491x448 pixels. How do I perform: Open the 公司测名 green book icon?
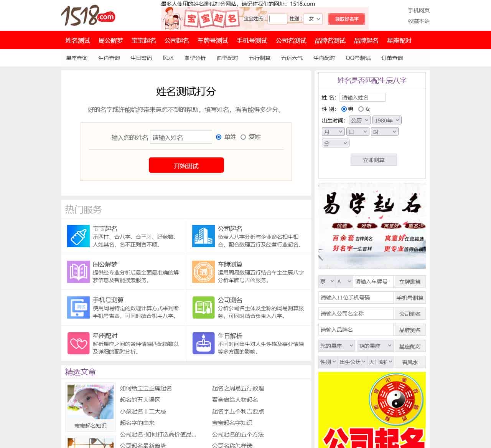(203, 307)
